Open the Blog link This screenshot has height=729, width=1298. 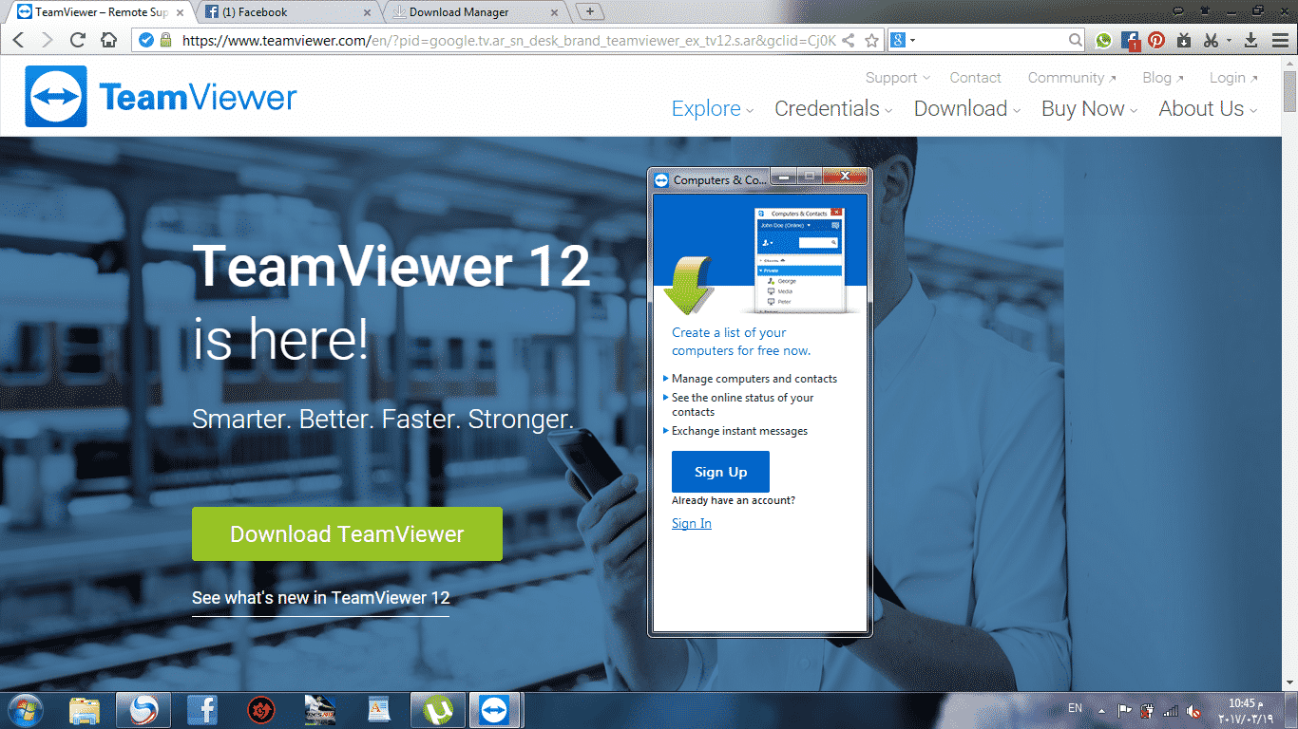[x=1163, y=78]
